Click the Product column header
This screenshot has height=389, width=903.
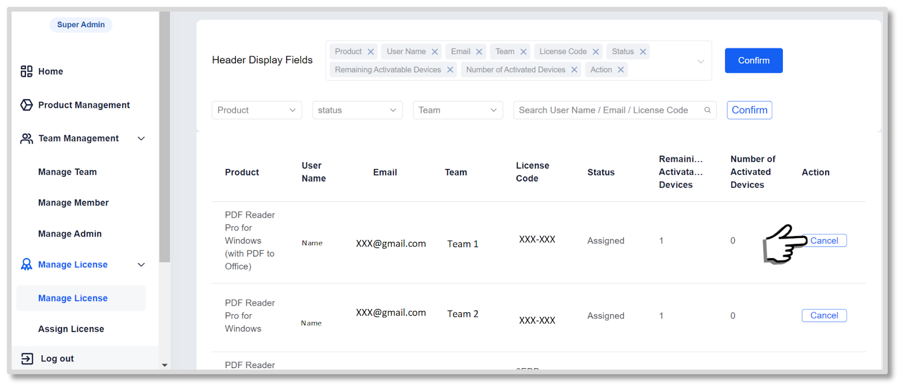[x=242, y=173]
